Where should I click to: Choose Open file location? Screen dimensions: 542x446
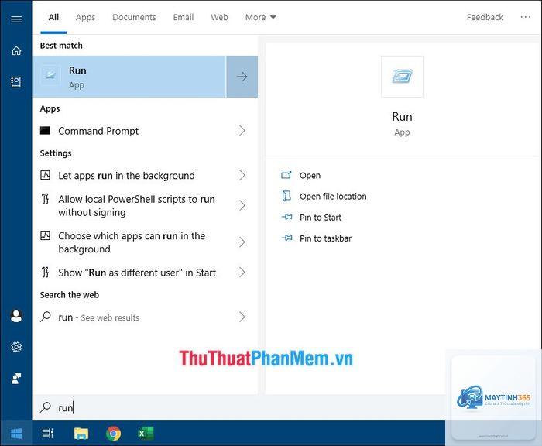333,197
